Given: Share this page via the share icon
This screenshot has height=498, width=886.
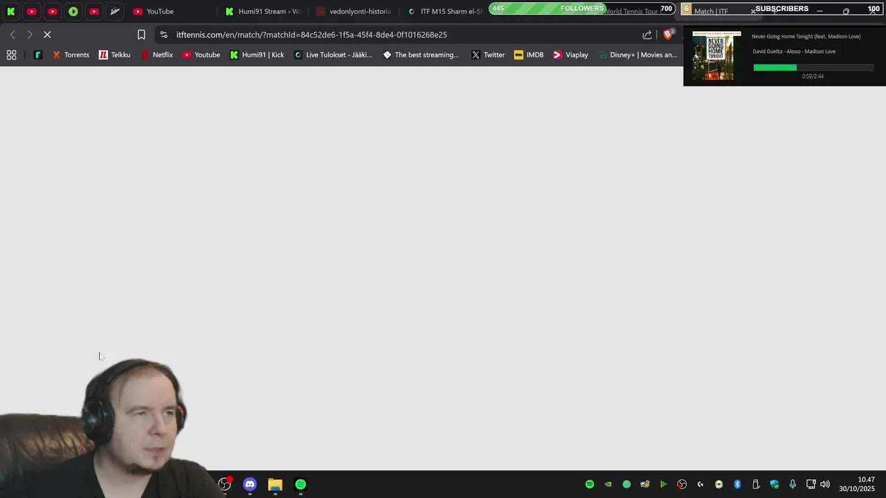Looking at the screenshot, I should [647, 35].
